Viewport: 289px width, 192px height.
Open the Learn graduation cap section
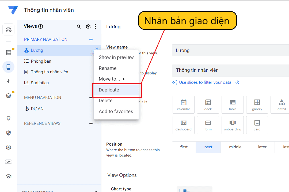click(8, 176)
